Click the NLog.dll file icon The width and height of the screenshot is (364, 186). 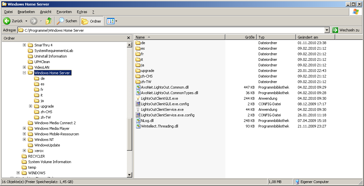click(x=138, y=121)
